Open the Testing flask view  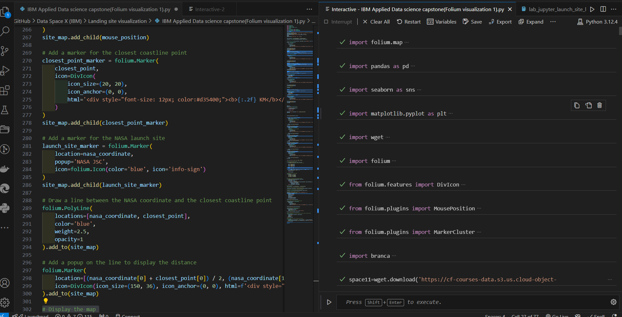click(x=5, y=110)
